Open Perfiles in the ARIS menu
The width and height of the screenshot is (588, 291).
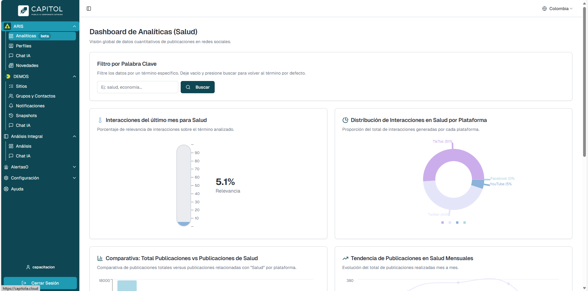tap(24, 46)
